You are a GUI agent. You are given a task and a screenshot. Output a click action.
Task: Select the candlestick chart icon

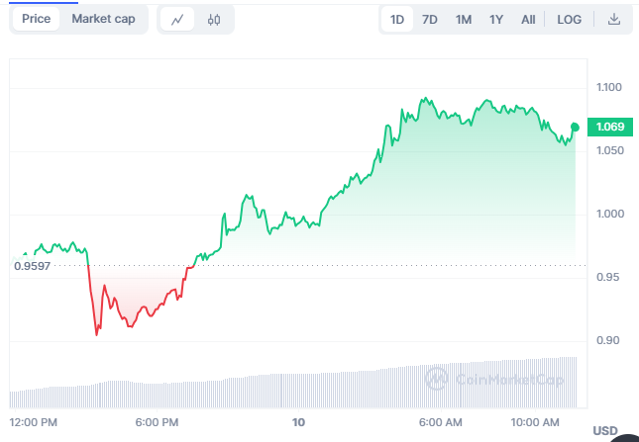coord(213,20)
